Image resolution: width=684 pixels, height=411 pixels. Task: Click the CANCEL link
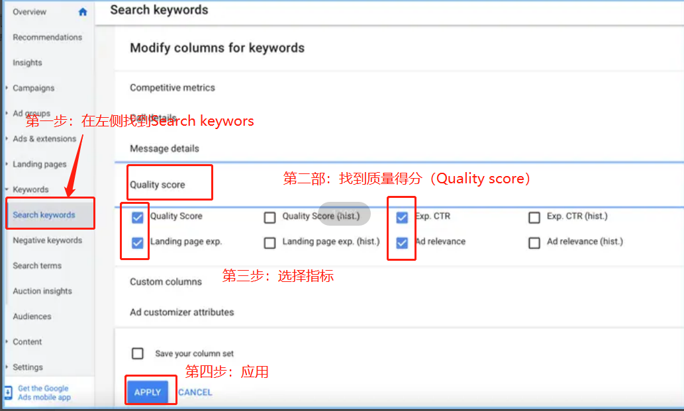[x=195, y=392]
